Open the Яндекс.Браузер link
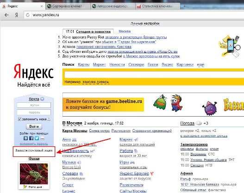The height and width of the screenshot is (193, 244). pyautogui.click(x=134, y=174)
